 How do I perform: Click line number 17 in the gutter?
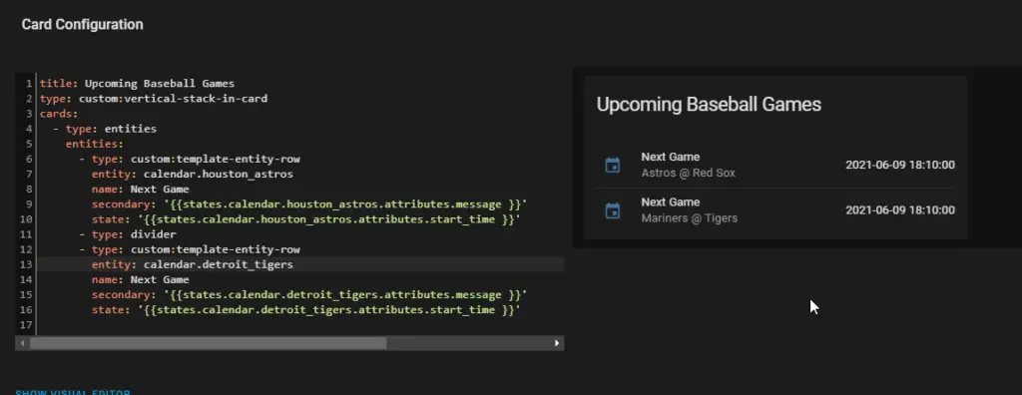(26, 324)
